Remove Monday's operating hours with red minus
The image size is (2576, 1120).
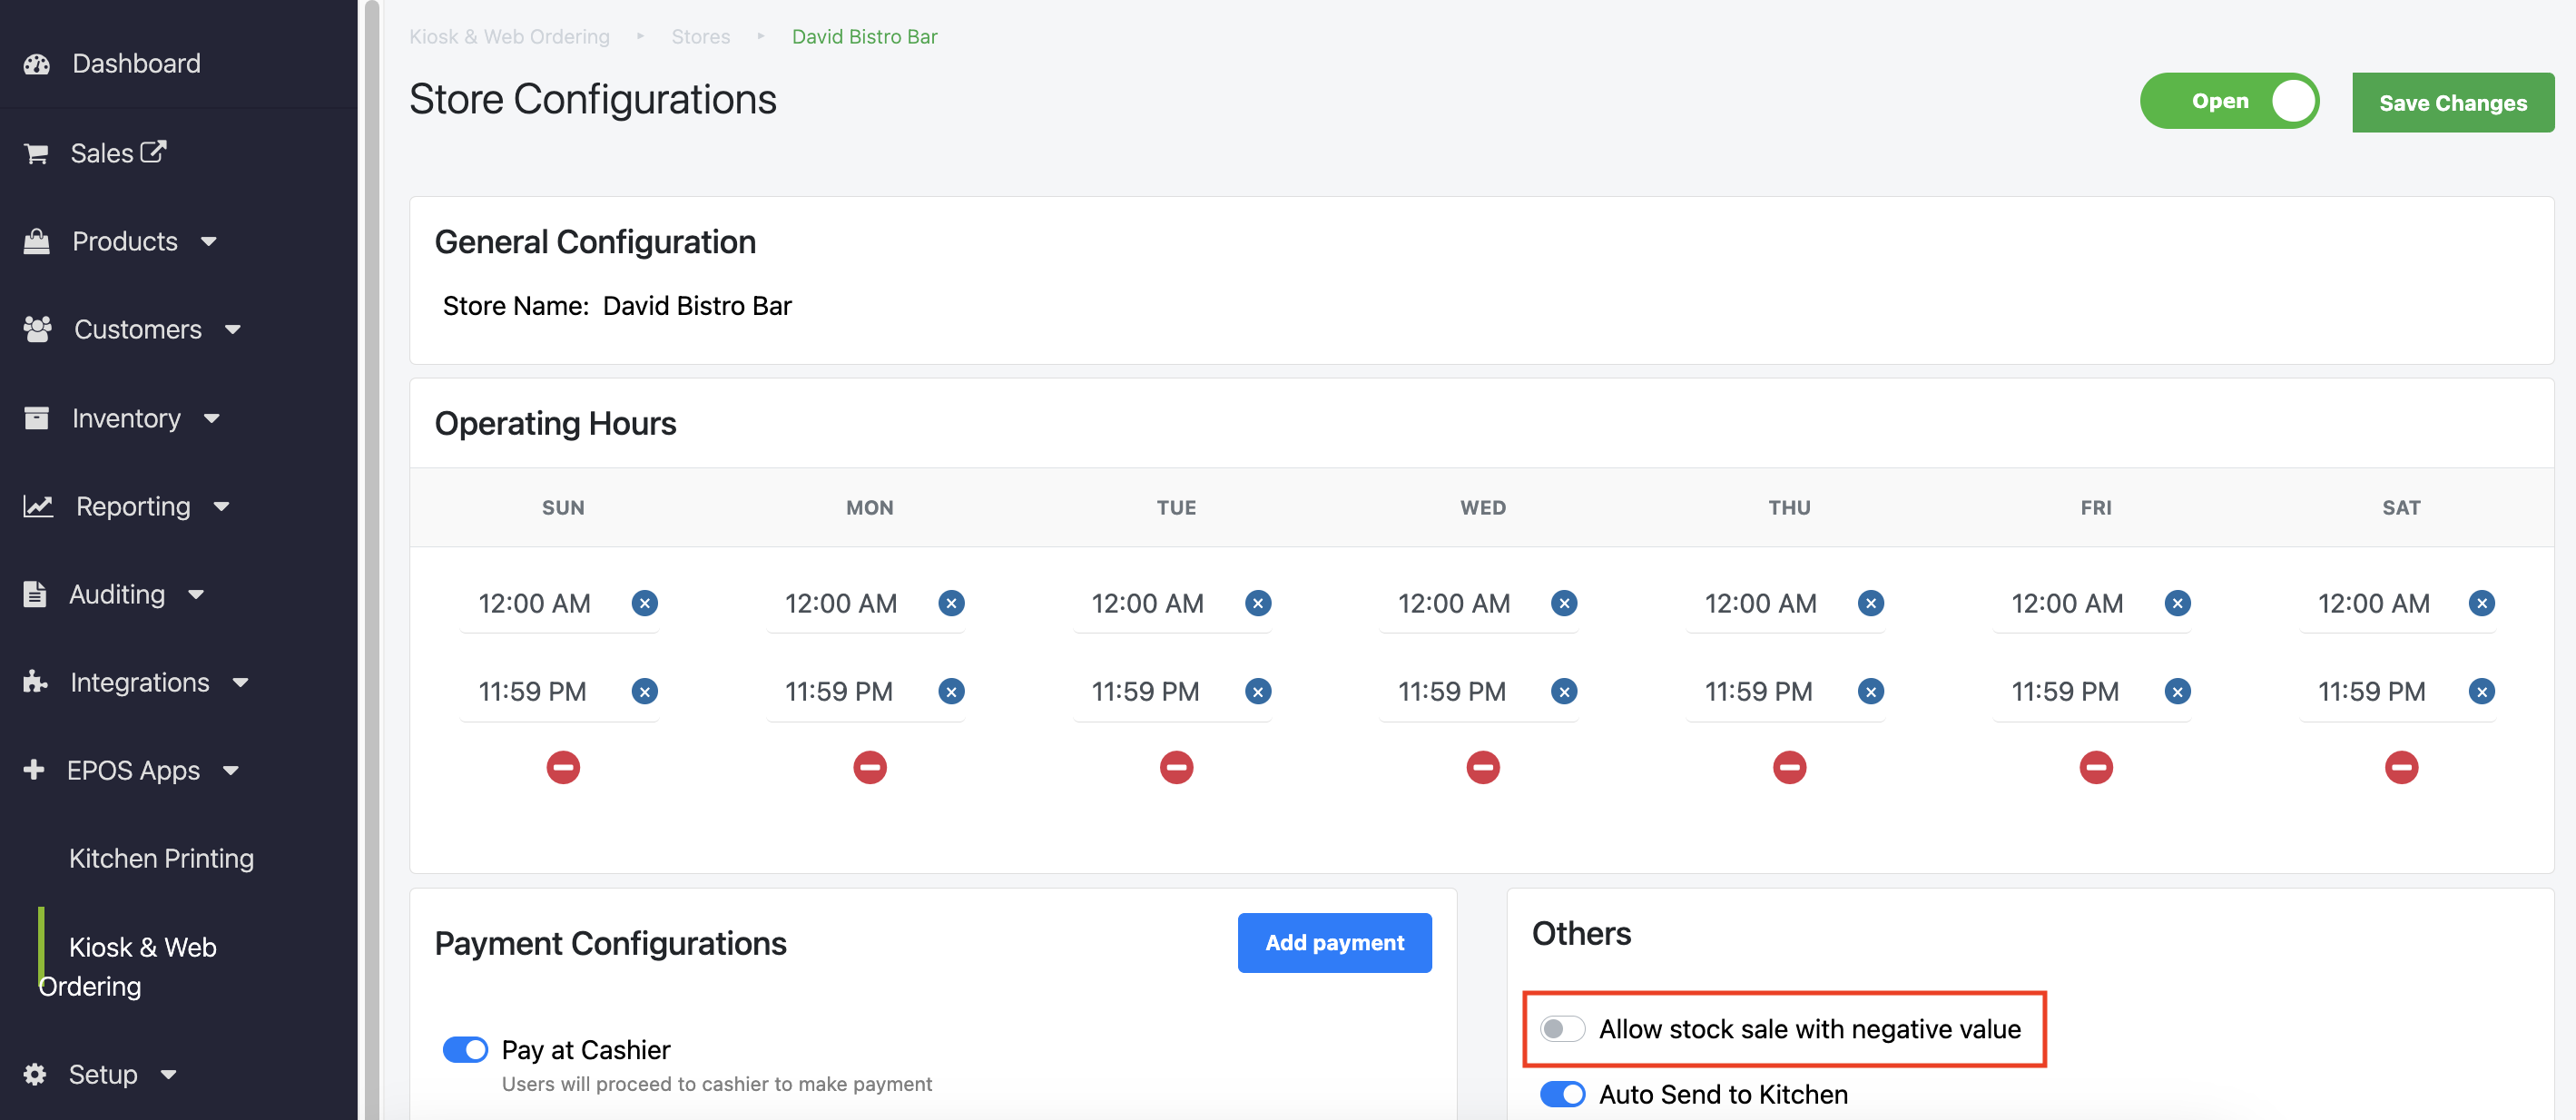pos(869,767)
